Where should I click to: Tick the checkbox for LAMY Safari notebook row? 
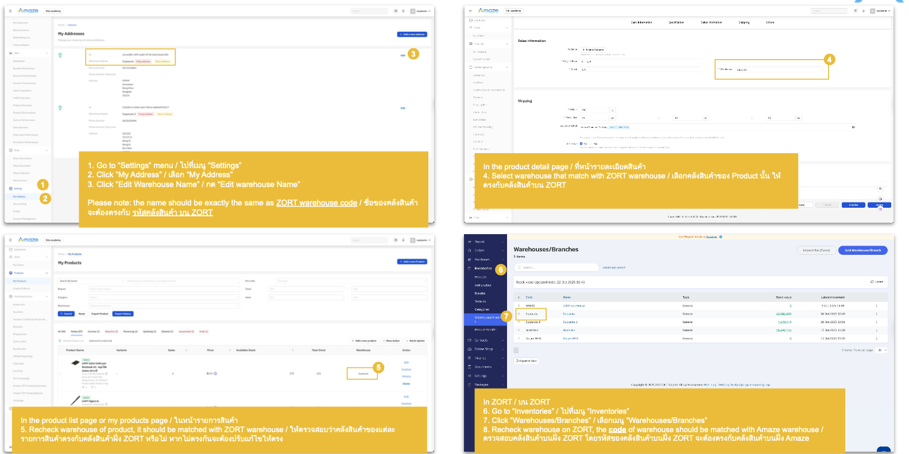[60, 374]
